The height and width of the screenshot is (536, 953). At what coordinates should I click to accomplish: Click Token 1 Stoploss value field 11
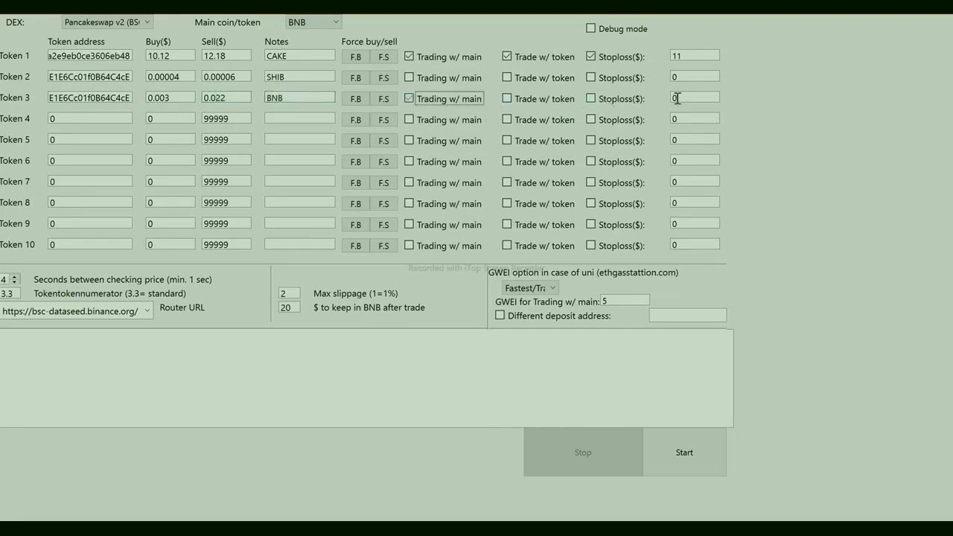[695, 56]
